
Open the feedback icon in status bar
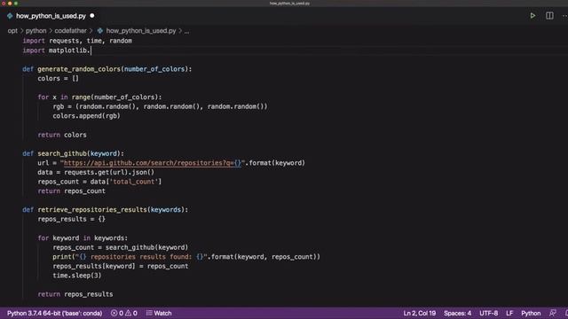point(552,313)
